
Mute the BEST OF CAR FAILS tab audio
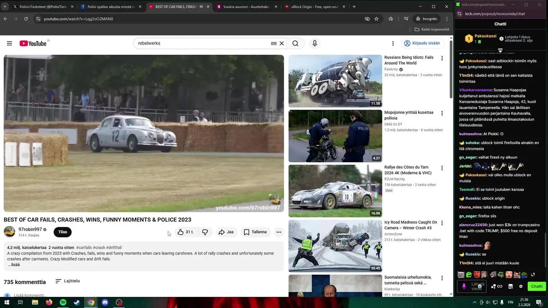[x=201, y=7]
